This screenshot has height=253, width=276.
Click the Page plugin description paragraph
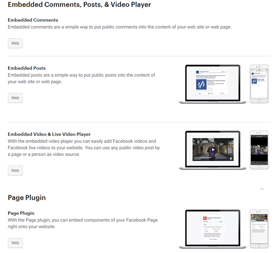(83, 223)
